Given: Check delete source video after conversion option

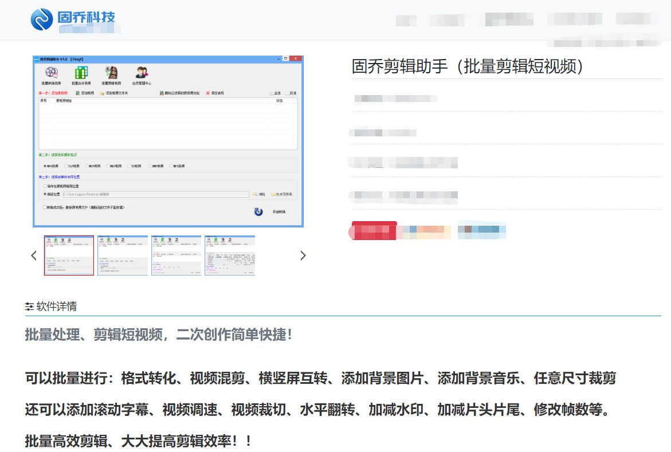Looking at the screenshot, I should 44,207.
